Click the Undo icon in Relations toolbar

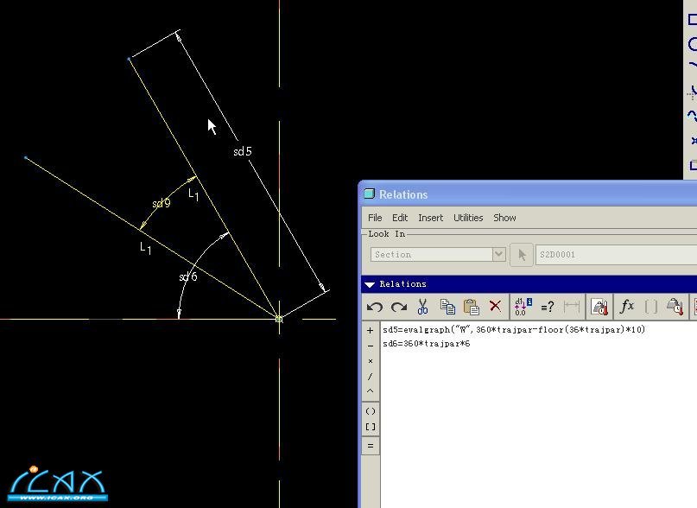click(x=374, y=307)
